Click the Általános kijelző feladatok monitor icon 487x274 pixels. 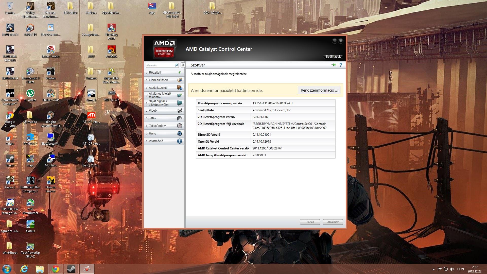point(180,95)
